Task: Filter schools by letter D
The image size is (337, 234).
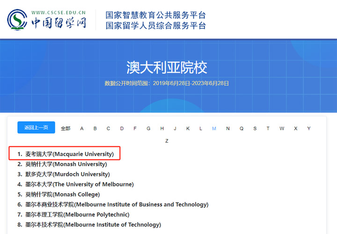Action: [122, 129]
